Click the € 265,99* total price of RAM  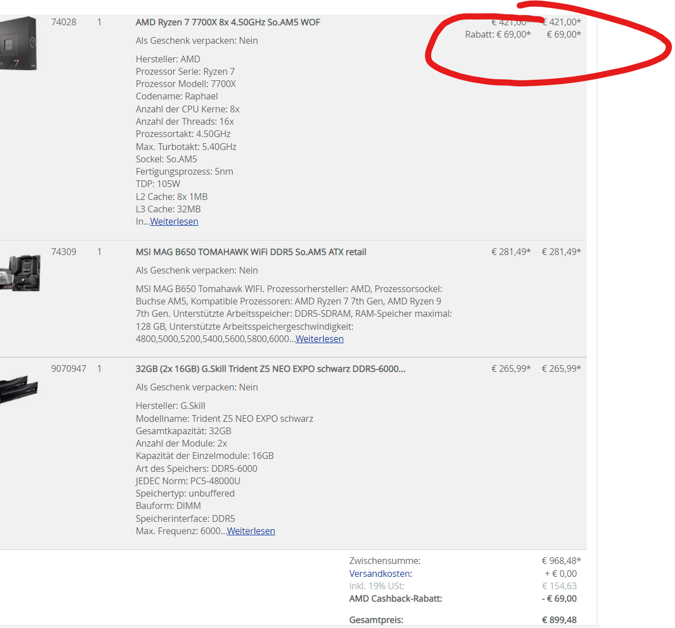pyautogui.click(x=561, y=368)
